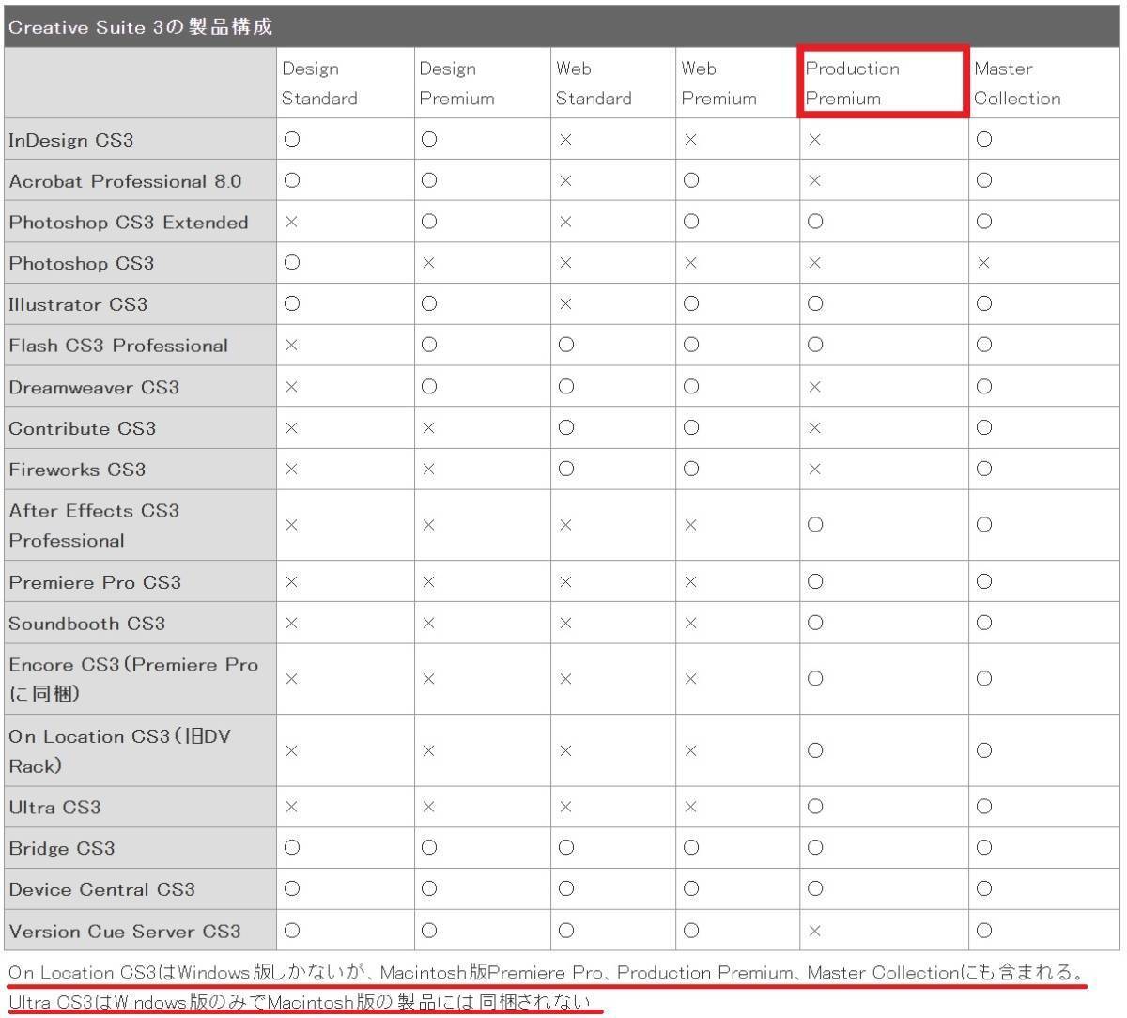Click Dreamweaver CS3 circle under Web Standard
1127x1018 pixels.
[565, 387]
